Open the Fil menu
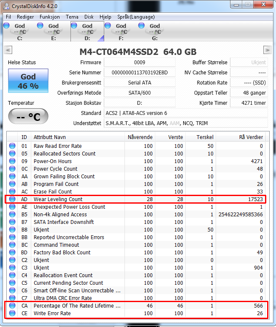 pos(8,17)
